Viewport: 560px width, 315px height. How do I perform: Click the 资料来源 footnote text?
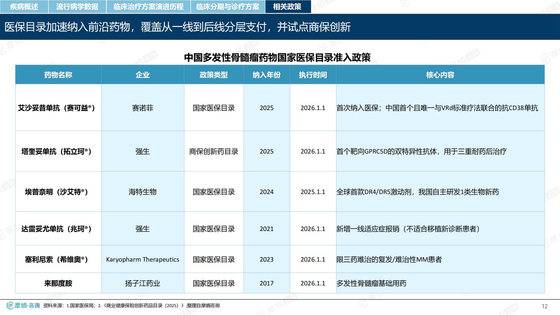click(x=131, y=305)
